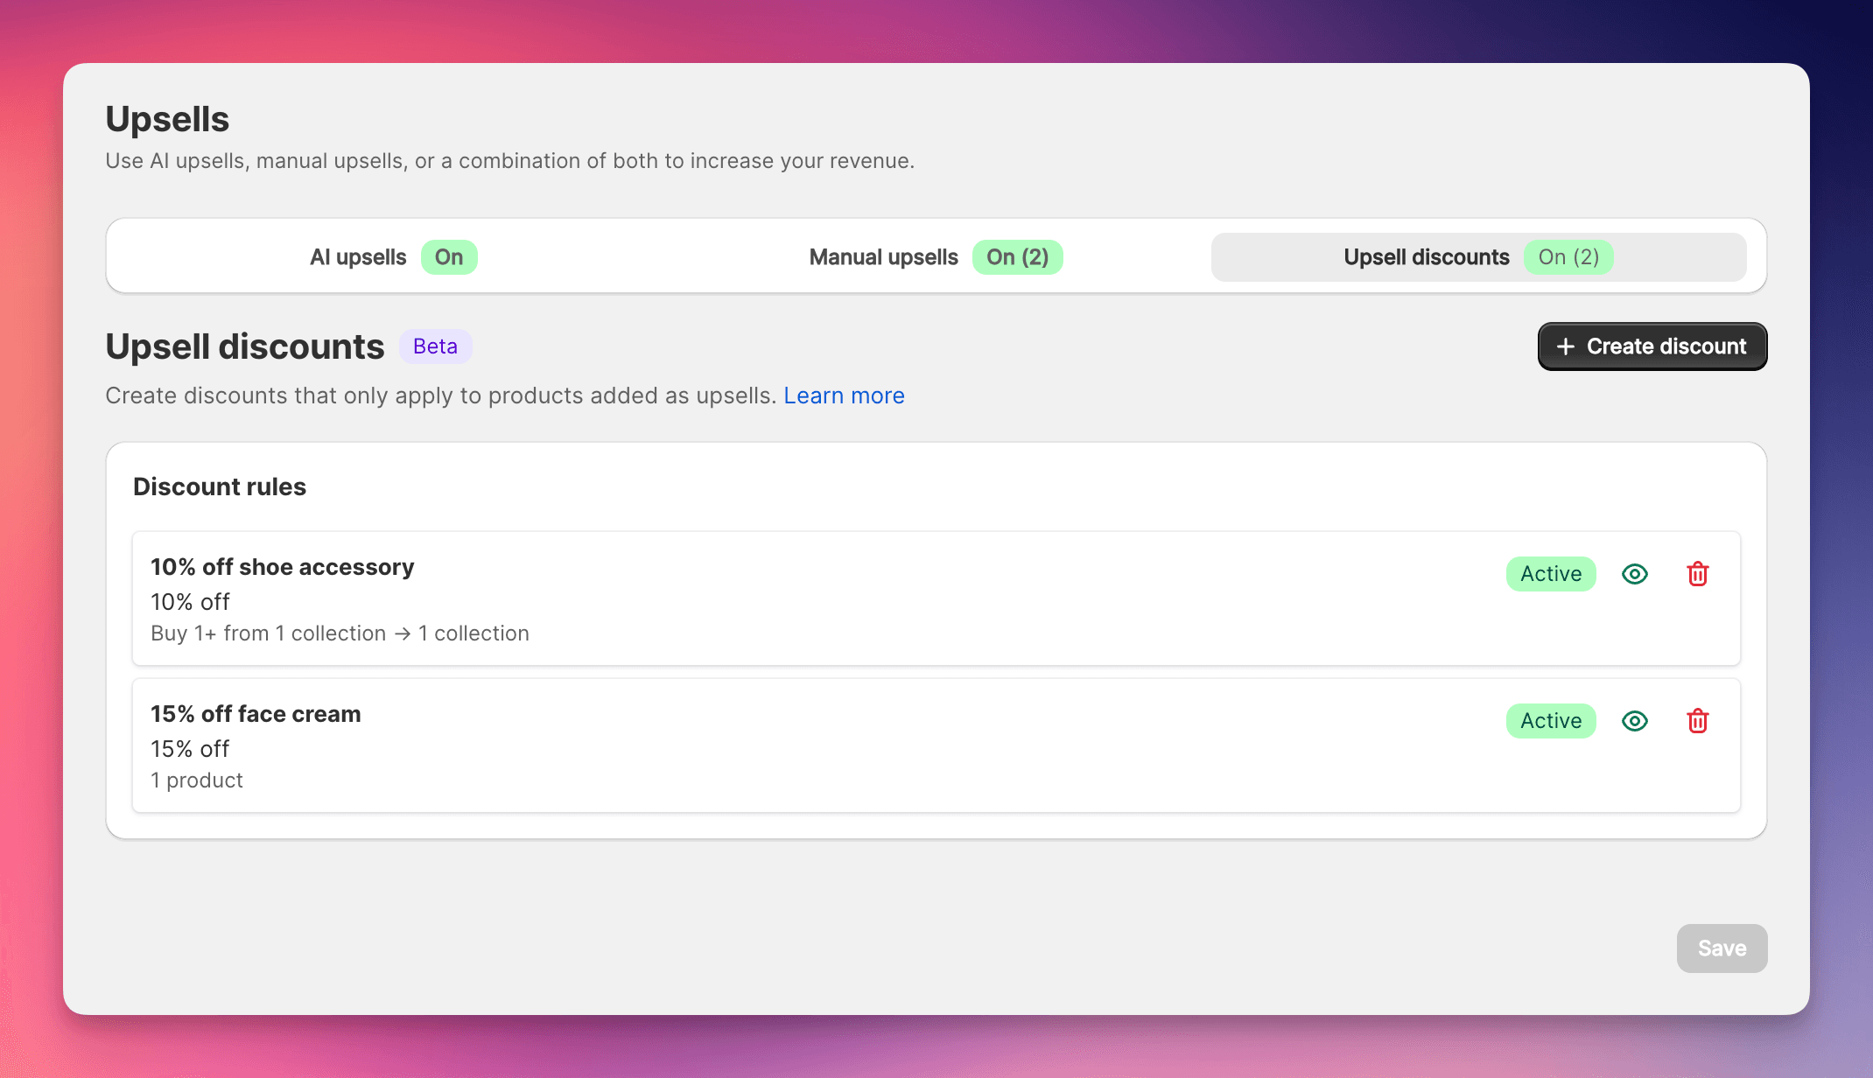1873x1078 pixels.
Task: Toggle Active status on shoe accessory discount
Action: [x=1550, y=573]
